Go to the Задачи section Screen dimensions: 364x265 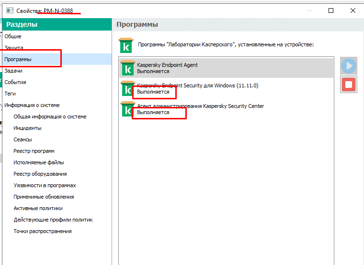(x=13, y=71)
